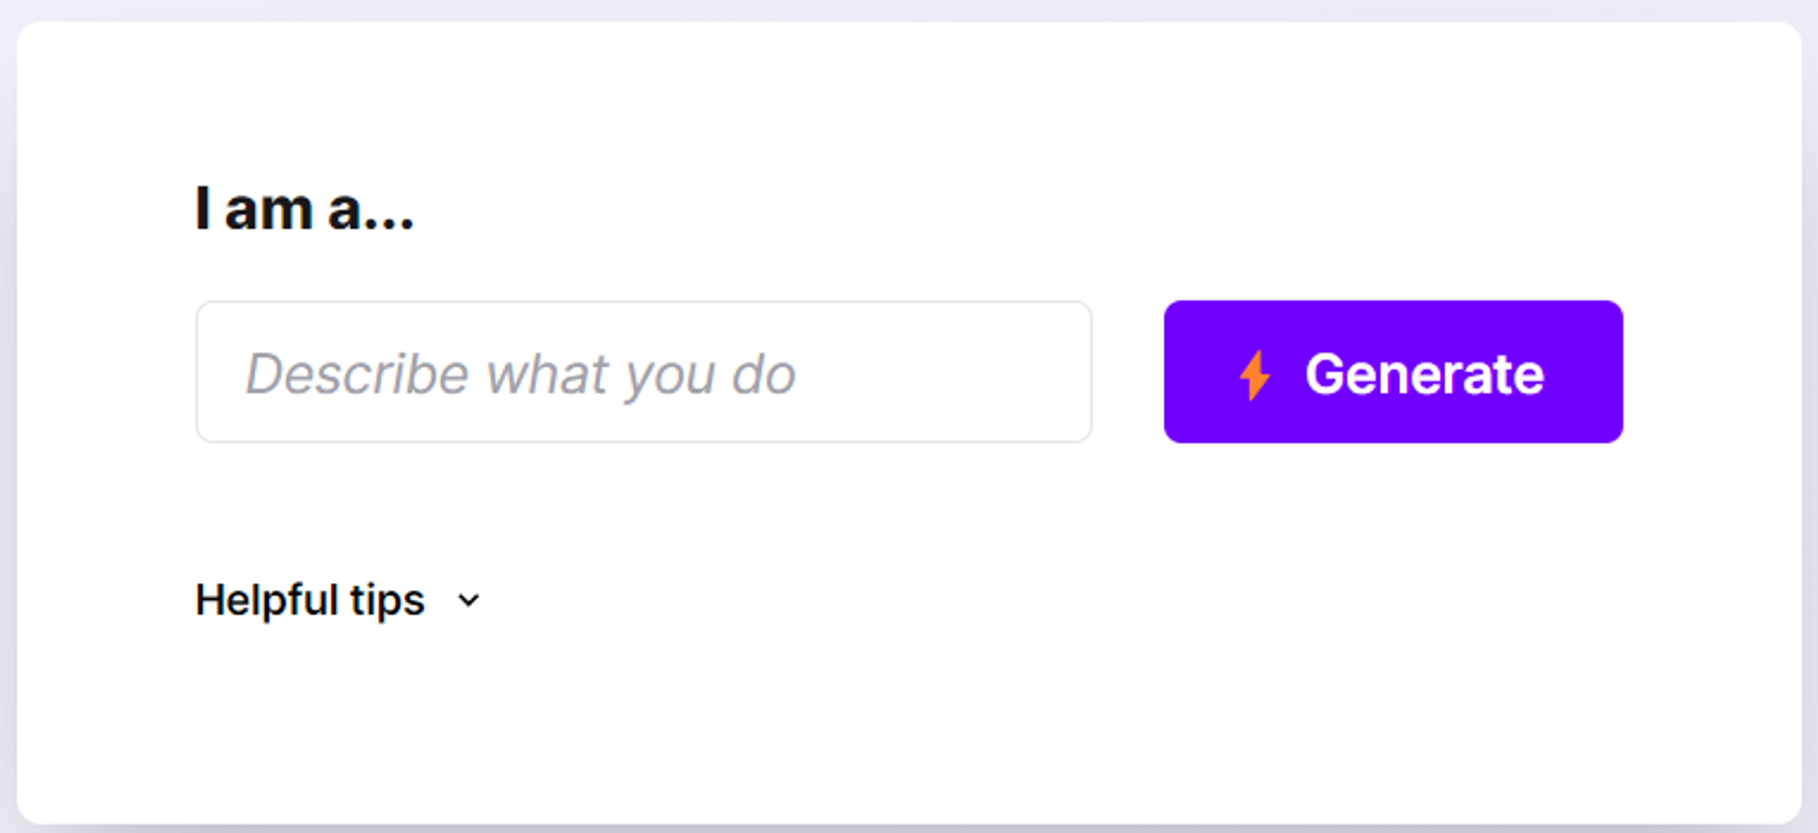Toggle the Helpful tips down arrow
The image size is (1818, 833).
(x=468, y=600)
